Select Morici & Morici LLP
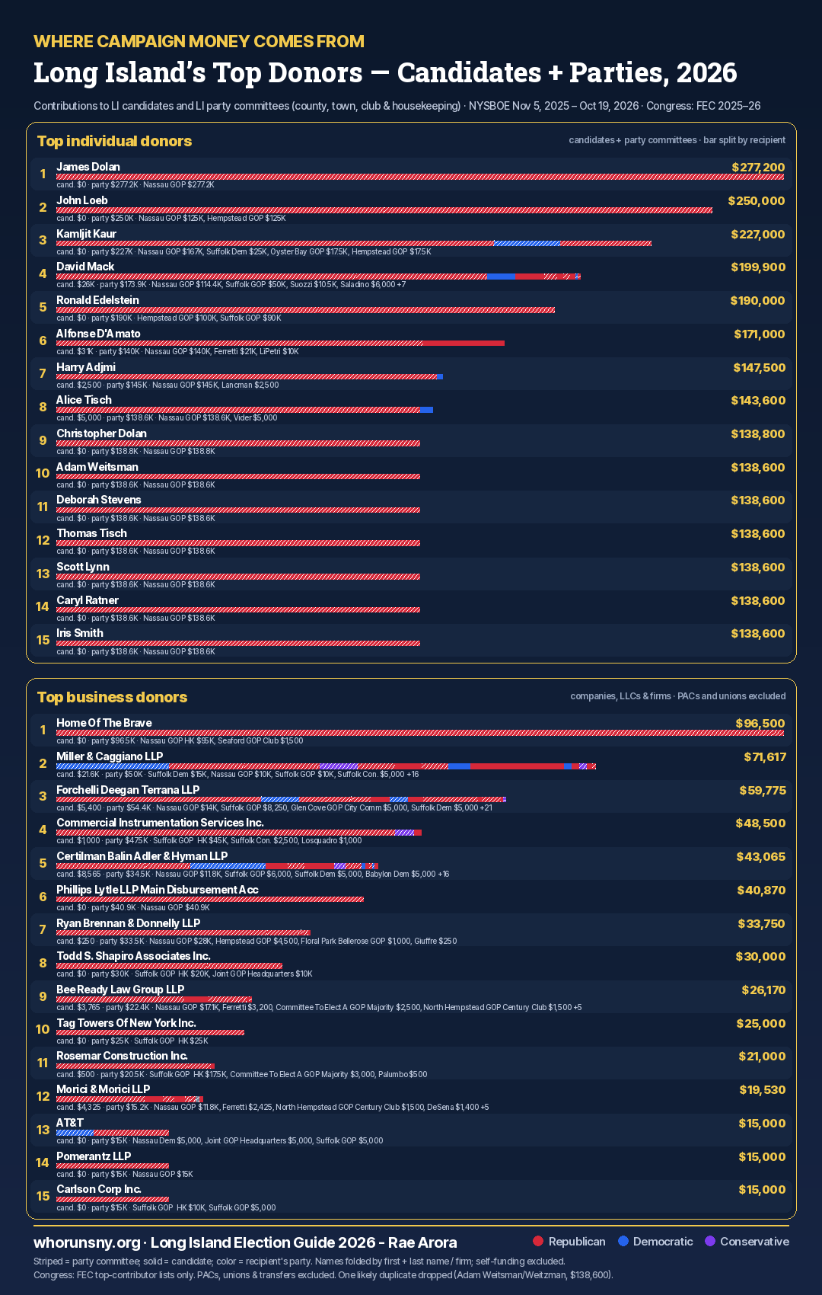Image resolution: width=822 pixels, height=1295 pixels. (104, 1089)
